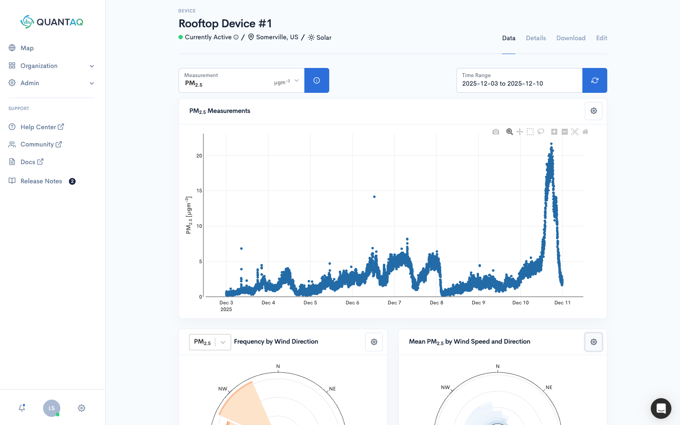This screenshot has width=680, height=425.
Task: Click the camera icon to download chart snapshot
Action: click(496, 132)
